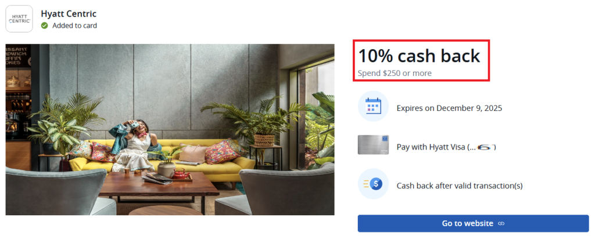Click the 10% cash back headline
The width and height of the screenshot is (595, 236).
point(420,56)
